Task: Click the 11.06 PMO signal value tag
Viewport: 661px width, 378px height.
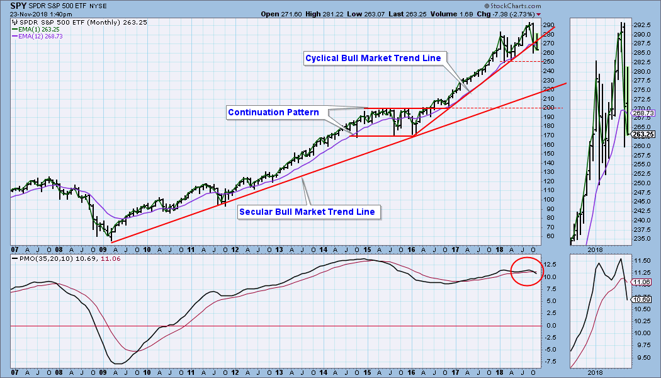Action: click(642, 282)
